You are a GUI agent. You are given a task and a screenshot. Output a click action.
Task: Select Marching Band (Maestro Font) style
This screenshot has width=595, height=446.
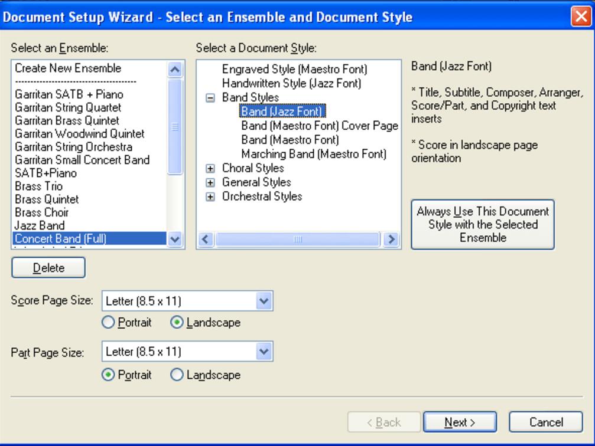point(313,154)
